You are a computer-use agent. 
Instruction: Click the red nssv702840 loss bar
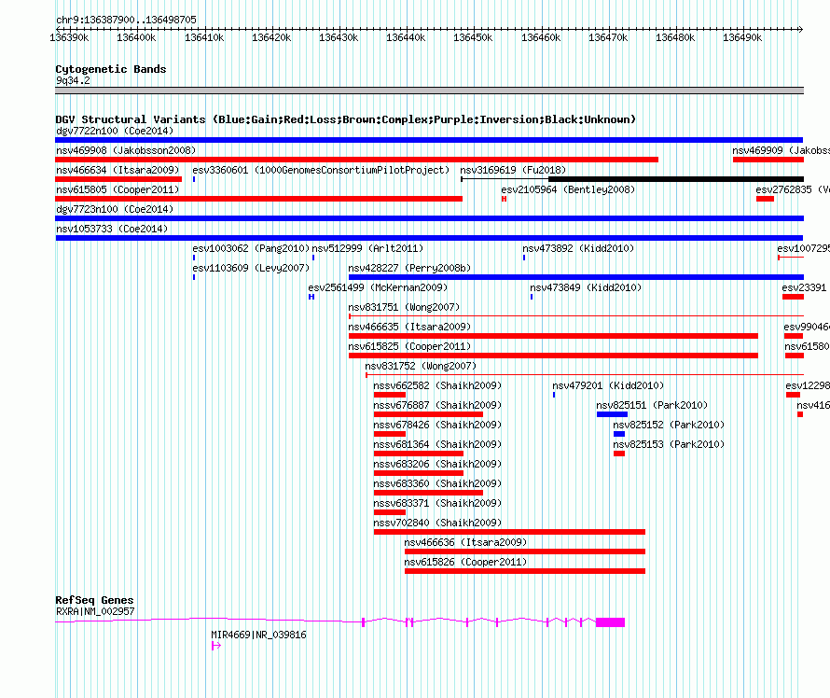point(509,532)
